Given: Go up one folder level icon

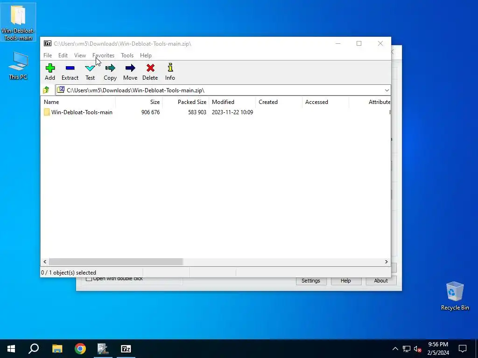Looking at the screenshot, I should click(46, 90).
